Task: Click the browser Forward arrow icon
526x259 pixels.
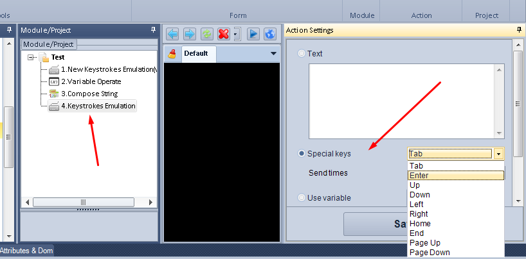Action: point(189,33)
